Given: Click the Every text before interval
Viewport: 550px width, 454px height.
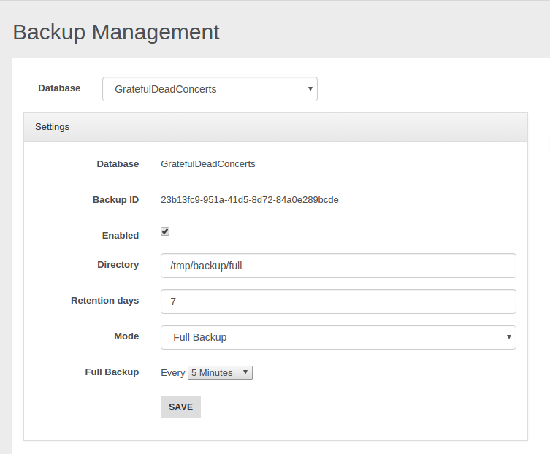Looking at the screenshot, I should 172,373.
